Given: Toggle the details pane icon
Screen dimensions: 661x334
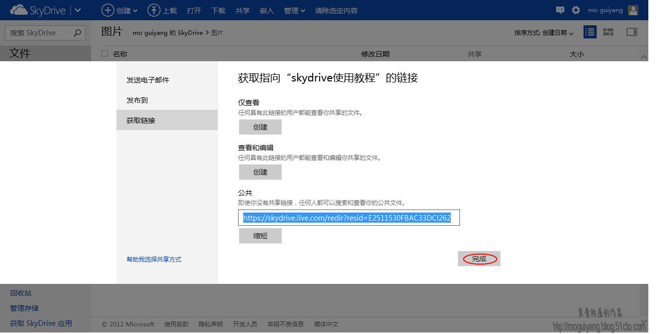Looking at the screenshot, I should click(x=632, y=32).
